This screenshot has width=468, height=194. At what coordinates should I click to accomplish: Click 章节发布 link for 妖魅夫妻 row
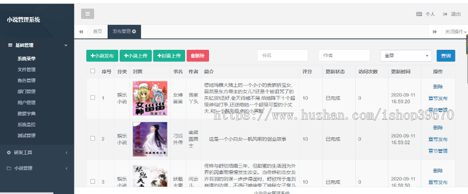pos(438,182)
